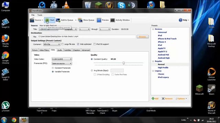Switch to the Advanced tab
The image size is (220, 123).
[x=86, y=50]
